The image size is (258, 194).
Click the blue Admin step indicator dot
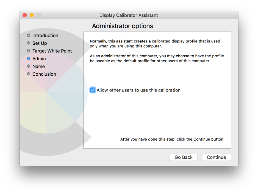29,58
